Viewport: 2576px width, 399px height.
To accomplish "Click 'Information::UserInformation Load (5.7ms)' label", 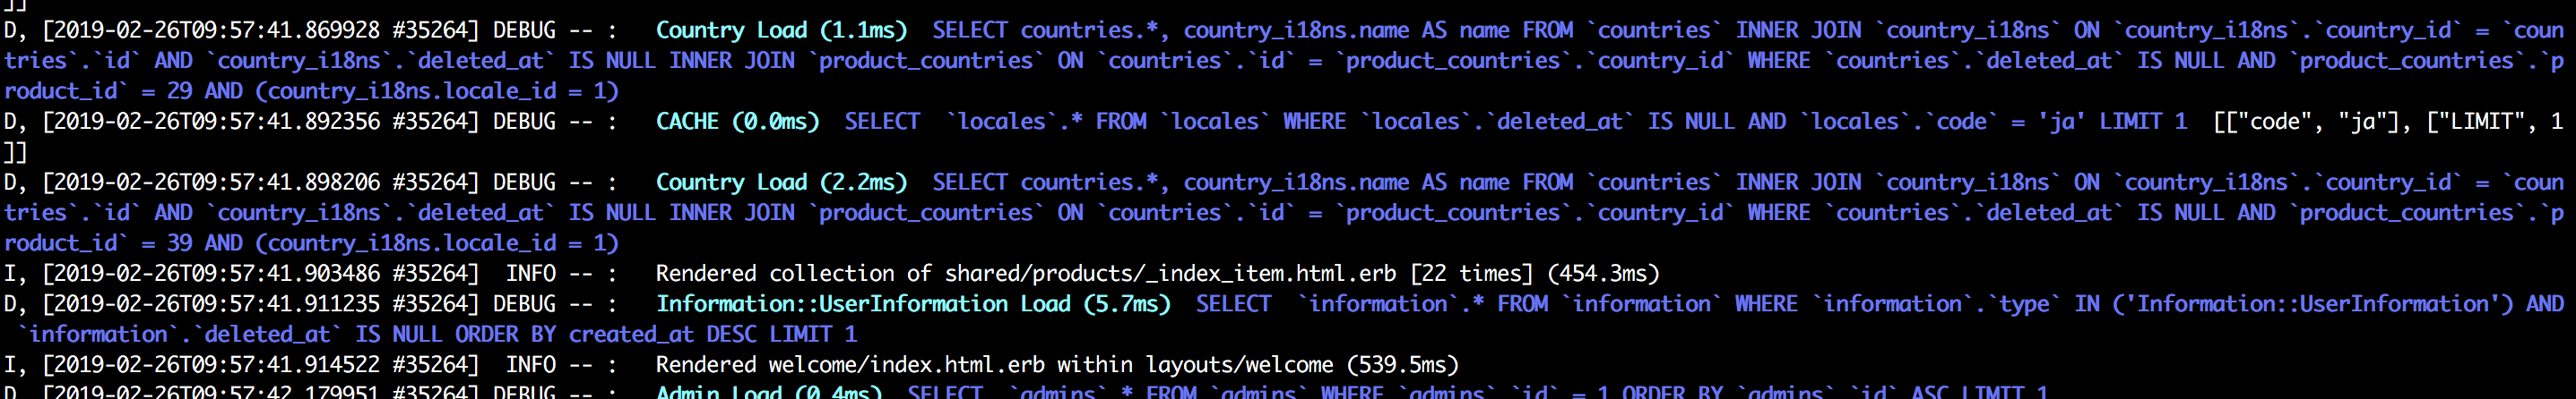I will pos(913,304).
